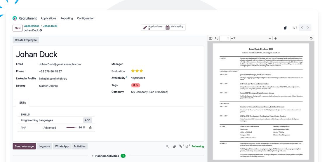
Task: Click the Programming Languages row label
Action: (x=37, y=120)
